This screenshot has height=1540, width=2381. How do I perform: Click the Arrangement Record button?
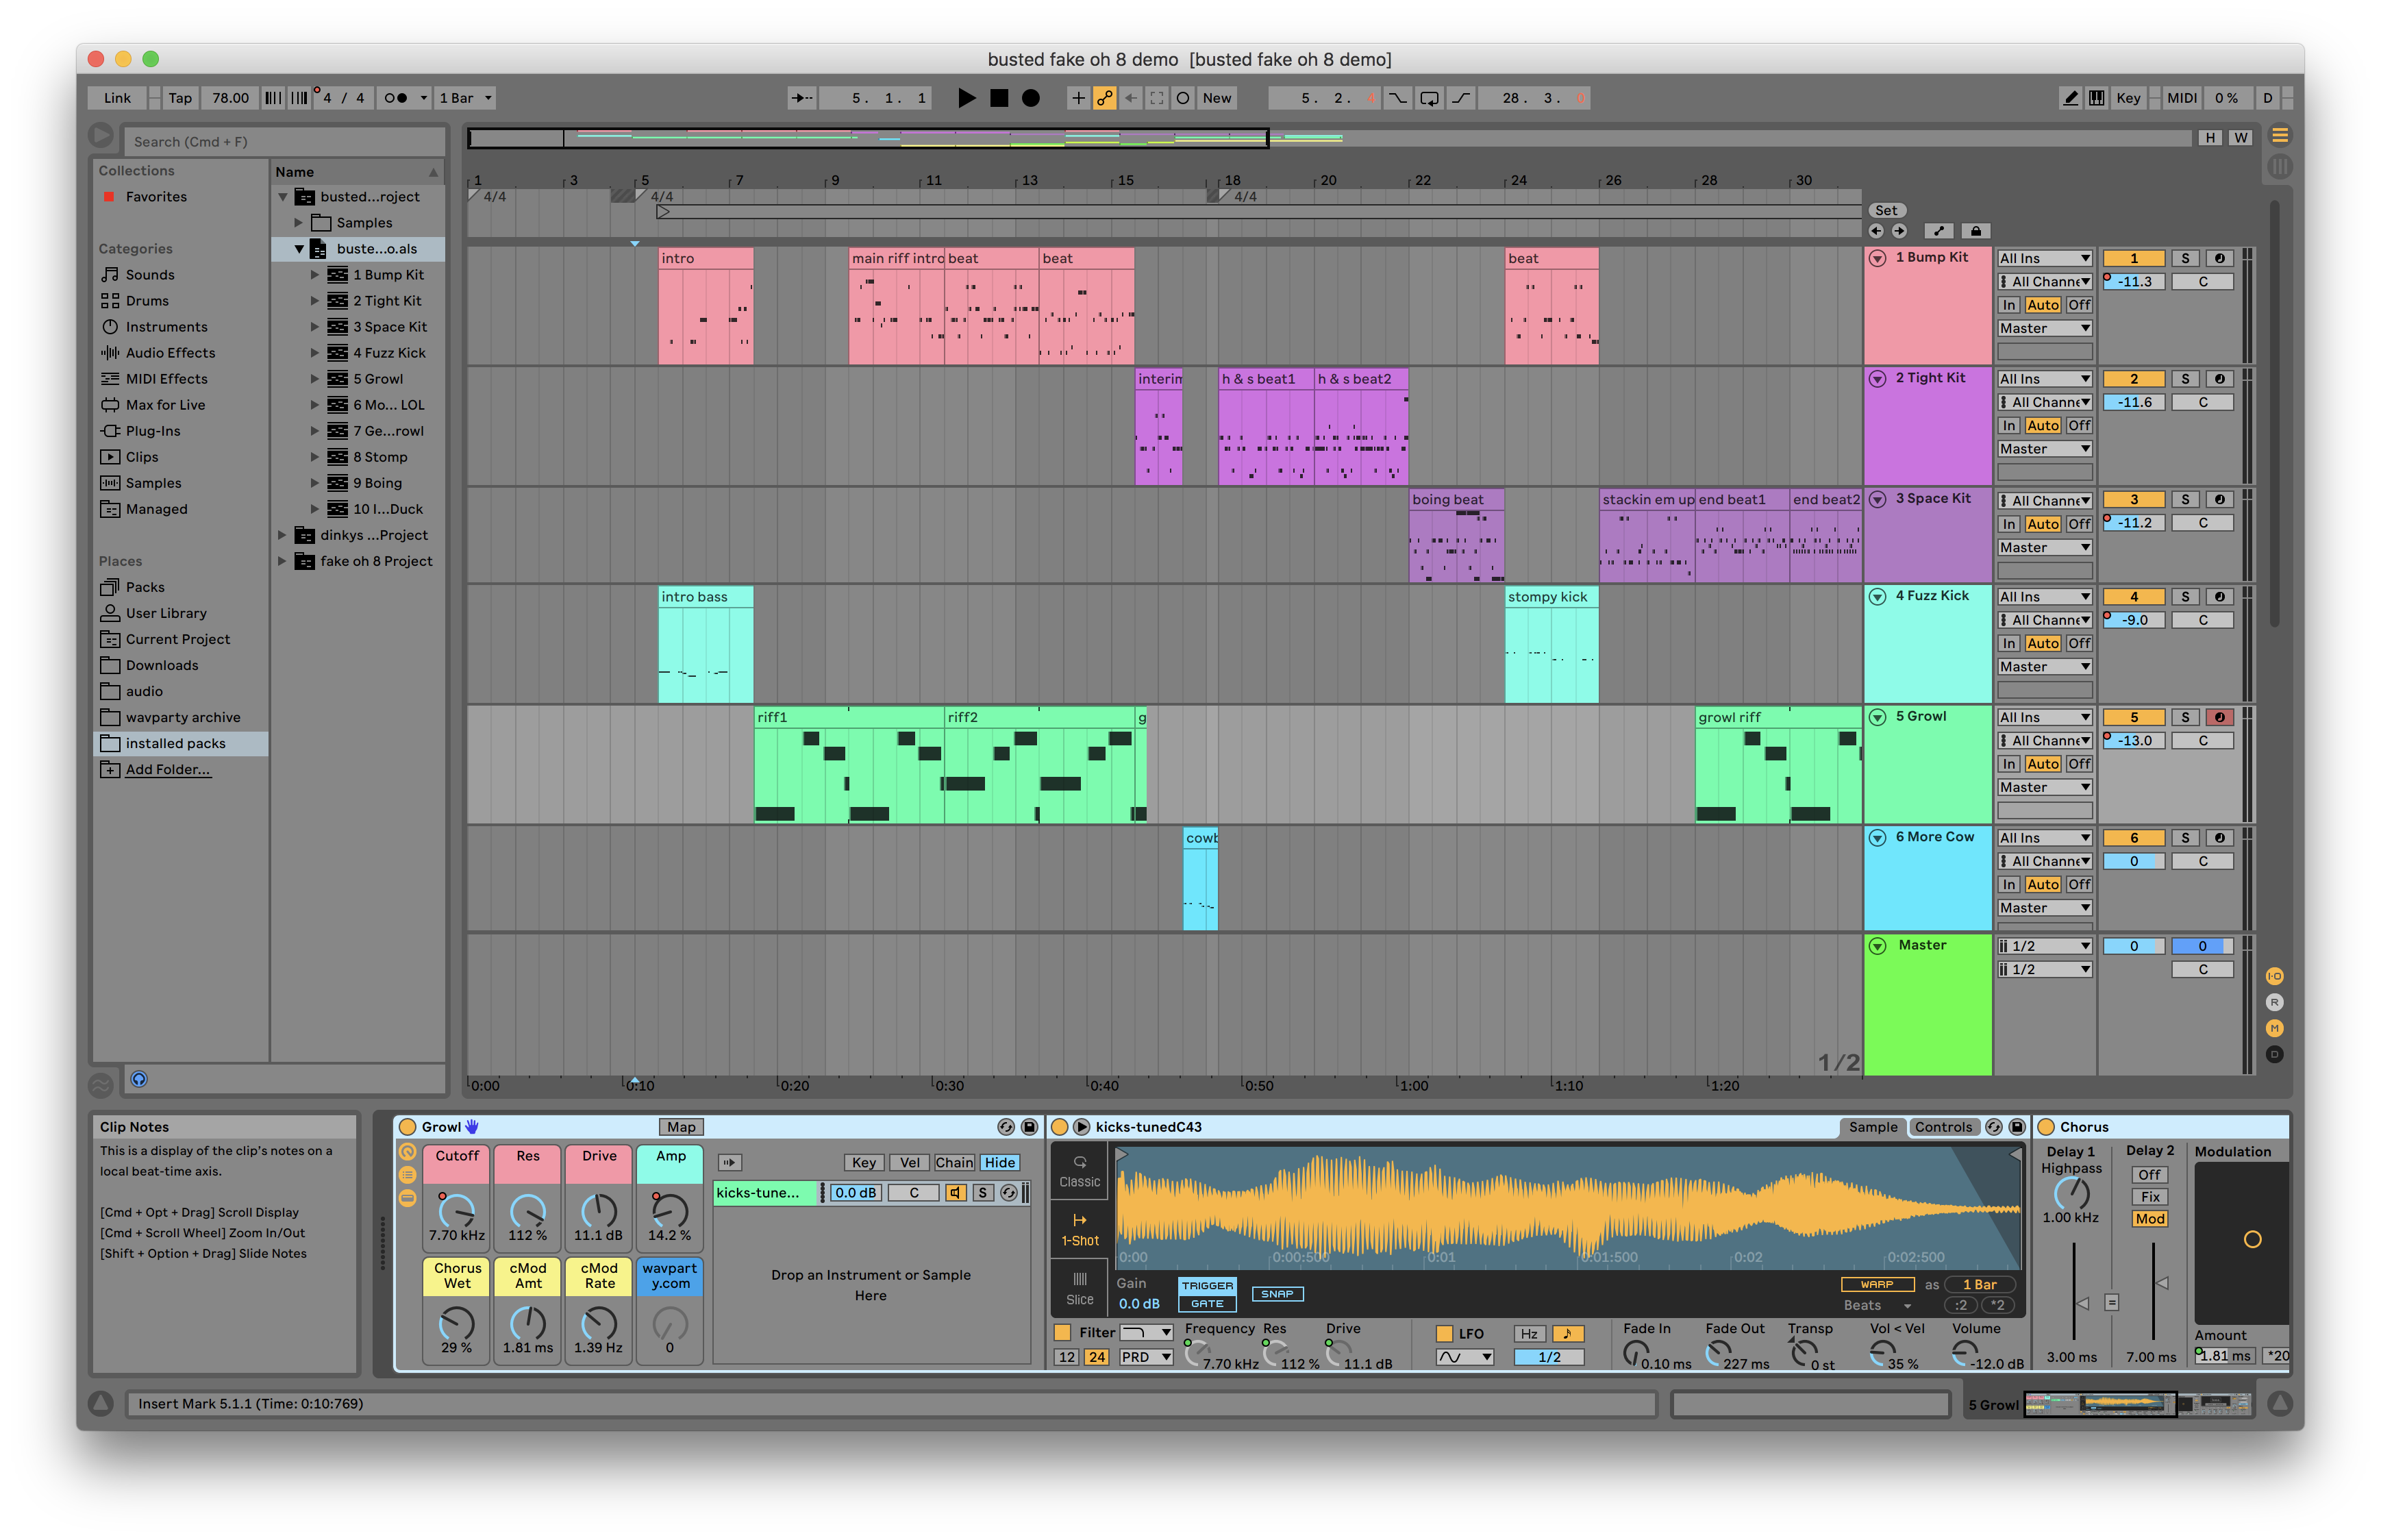1031,98
